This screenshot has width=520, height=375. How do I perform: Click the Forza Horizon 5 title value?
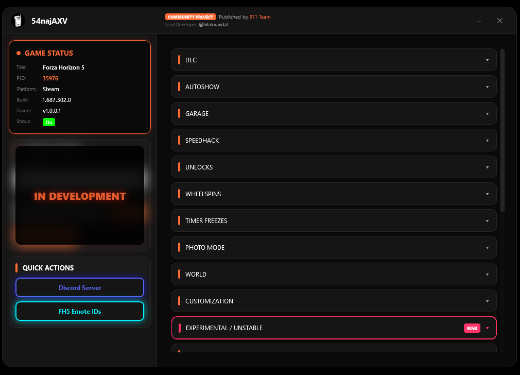click(x=63, y=67)
